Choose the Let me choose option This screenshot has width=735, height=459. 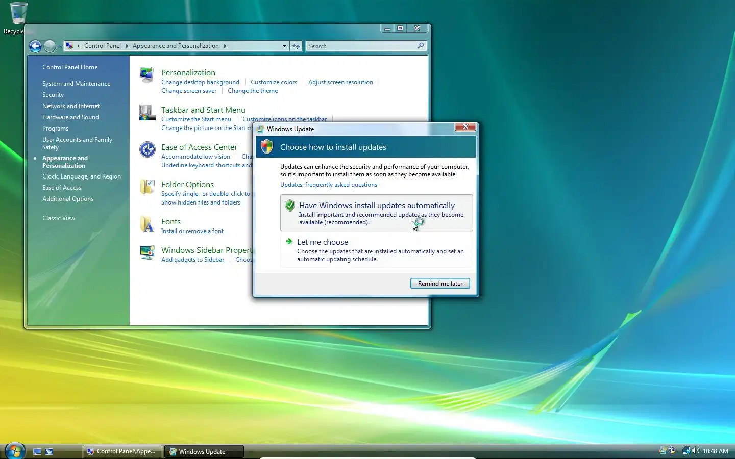click(377, 250)
